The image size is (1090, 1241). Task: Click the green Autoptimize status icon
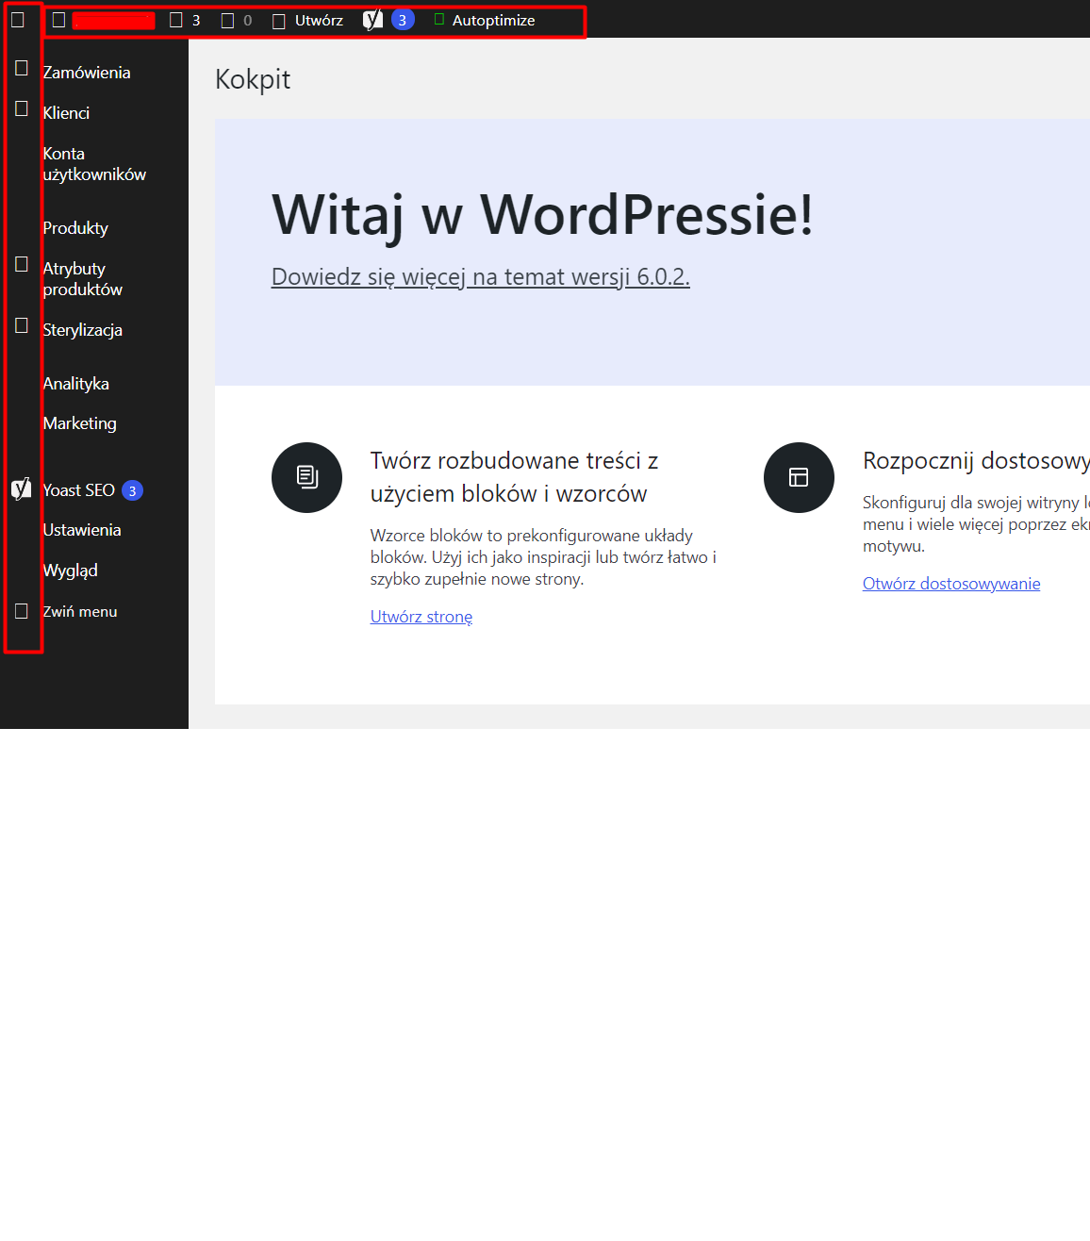point(439,19)
